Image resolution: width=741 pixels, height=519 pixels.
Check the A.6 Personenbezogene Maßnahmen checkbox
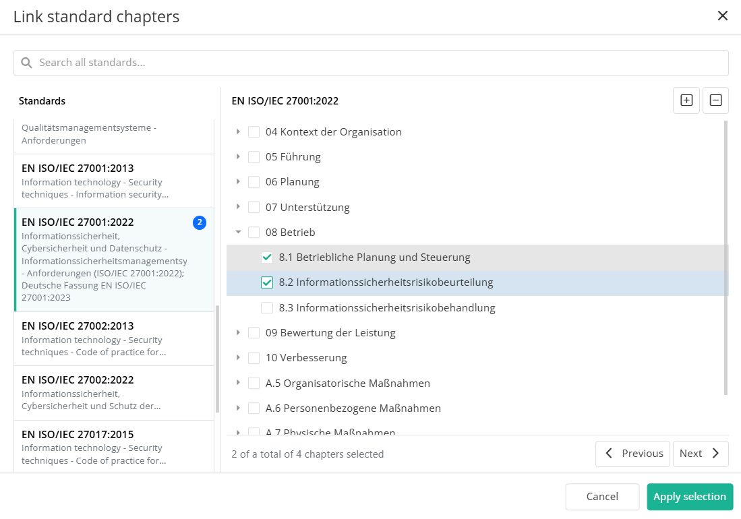[254, 408]
